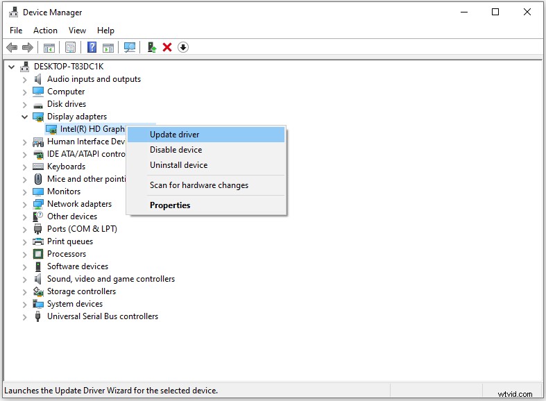
Task: Click the Back arrow toolbar icon
Action: pos(12,47)
